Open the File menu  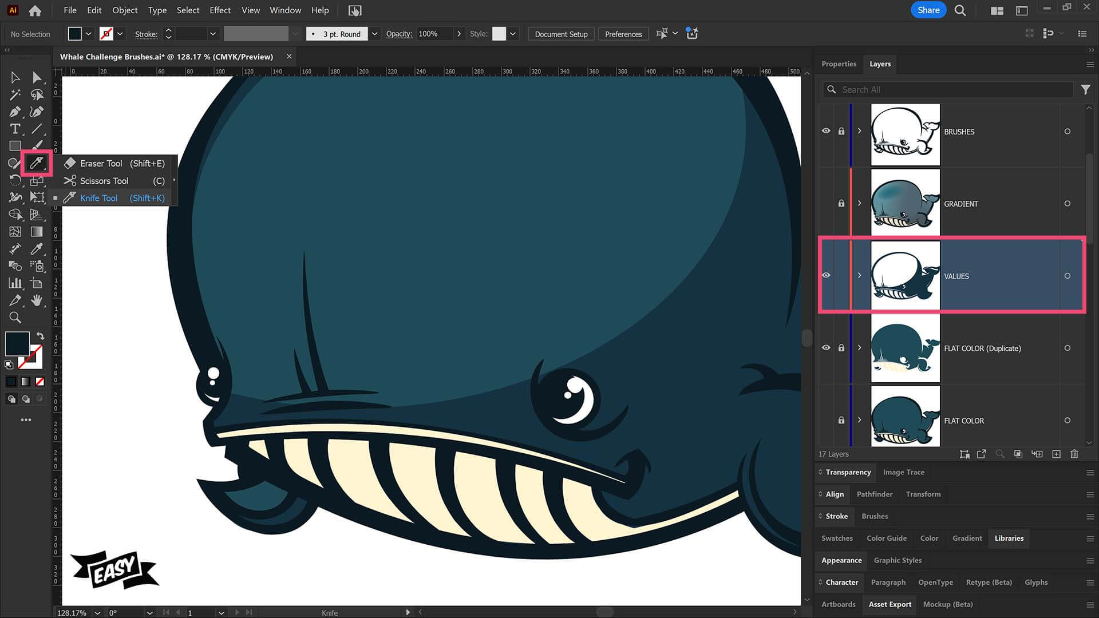[70, 10]
